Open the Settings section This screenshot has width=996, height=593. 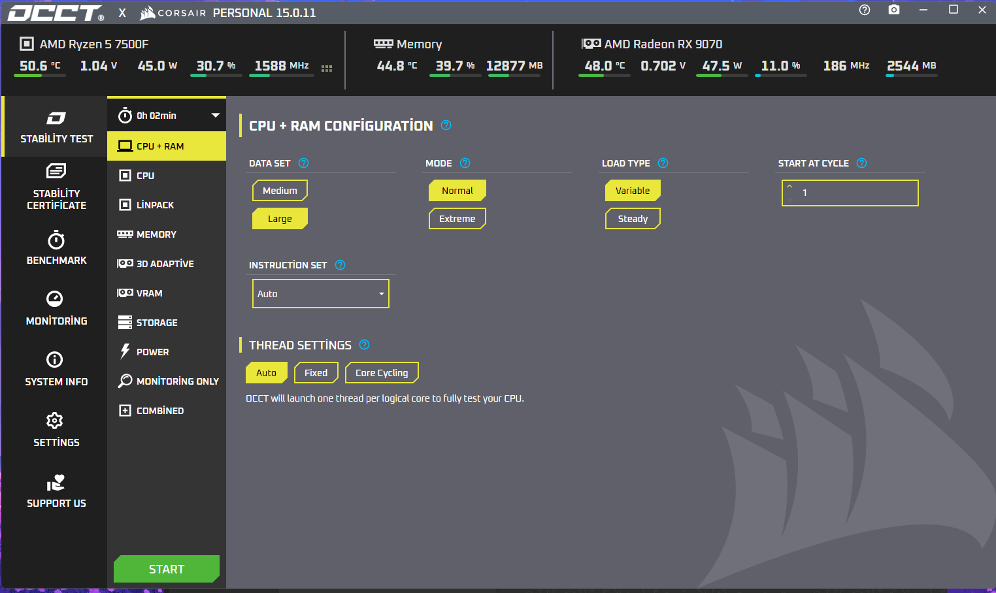tap(56, 430)
